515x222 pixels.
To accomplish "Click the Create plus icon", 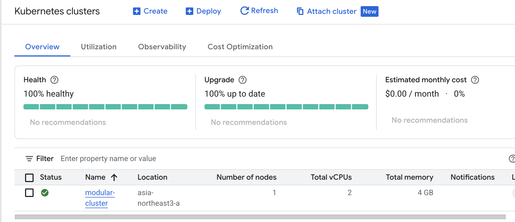I will click(136, 11).
